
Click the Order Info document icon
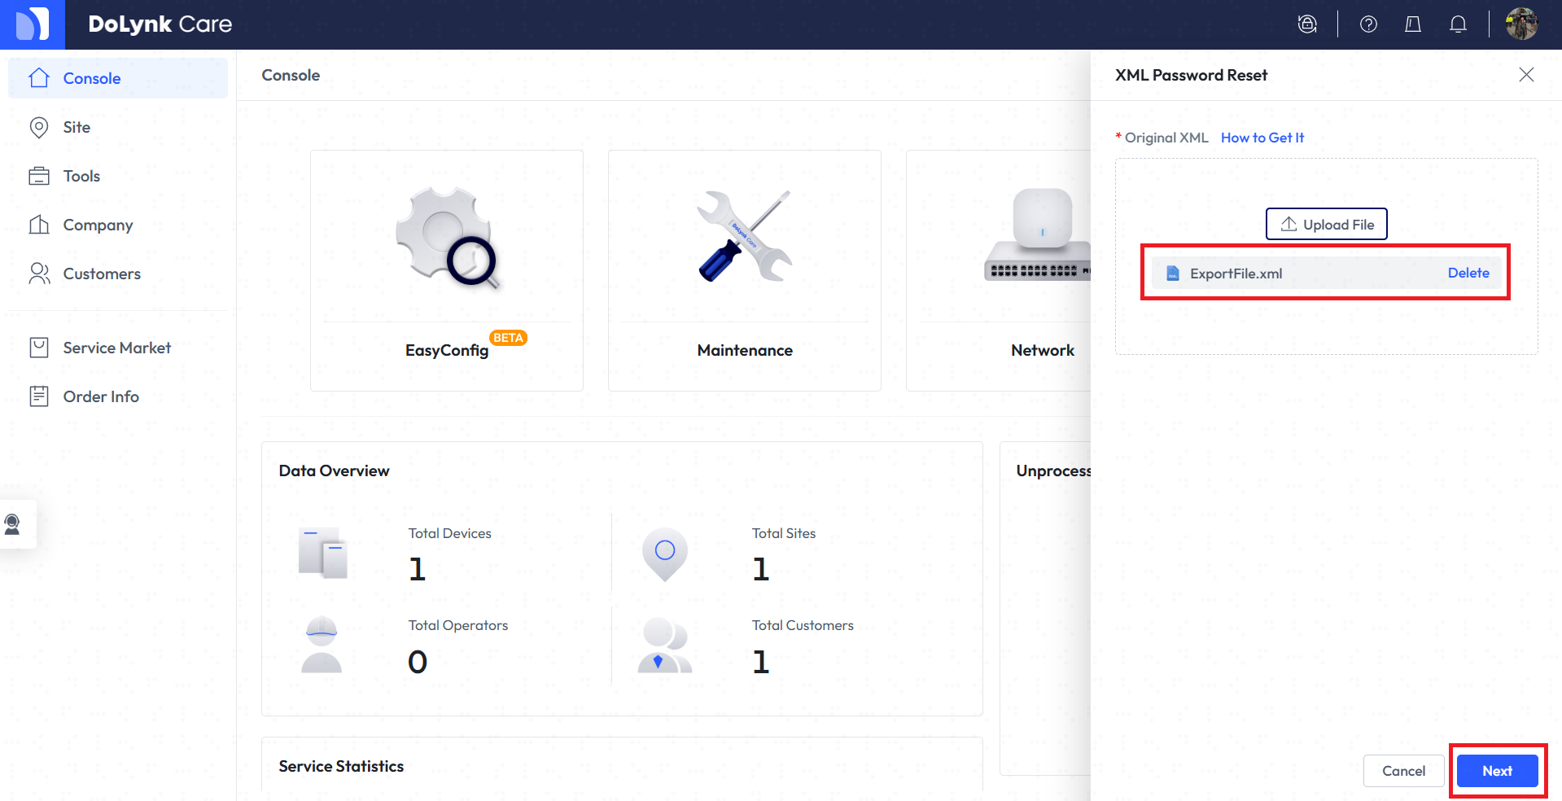coord(39,396)
